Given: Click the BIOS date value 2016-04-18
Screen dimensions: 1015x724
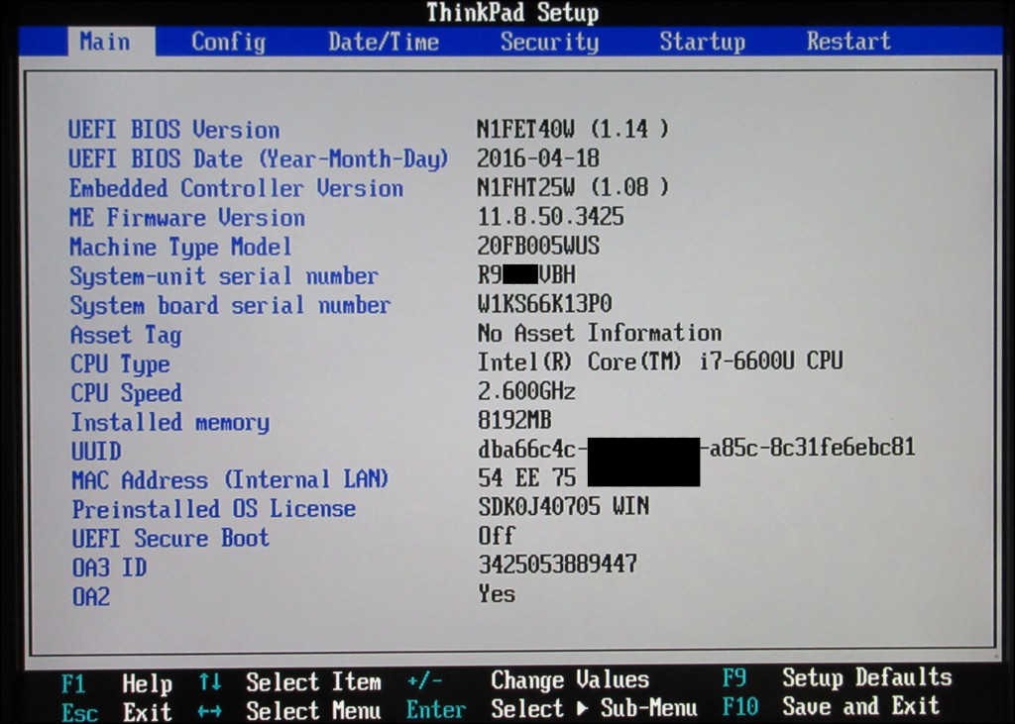Looking at the screenshot, I should (538, 157).
